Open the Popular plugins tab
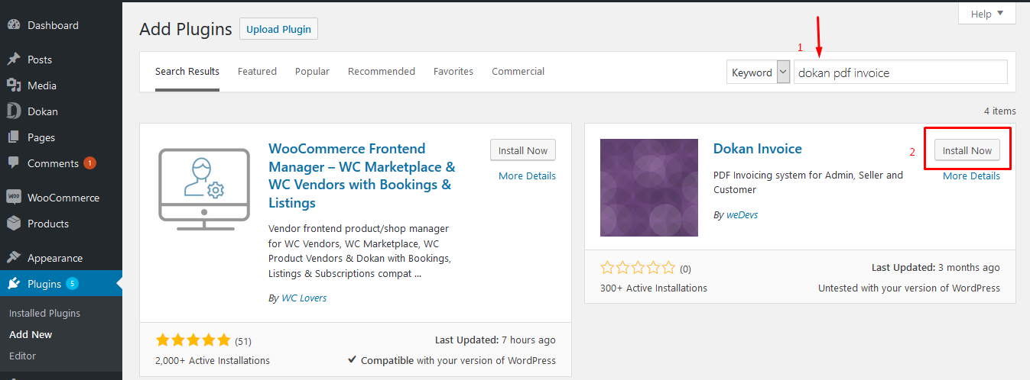 click(312, 71)
